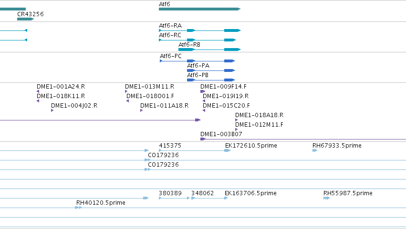Screen dimensions: 406x229
Task: Select the Atf6 gene bar
Action: [199, 9]
